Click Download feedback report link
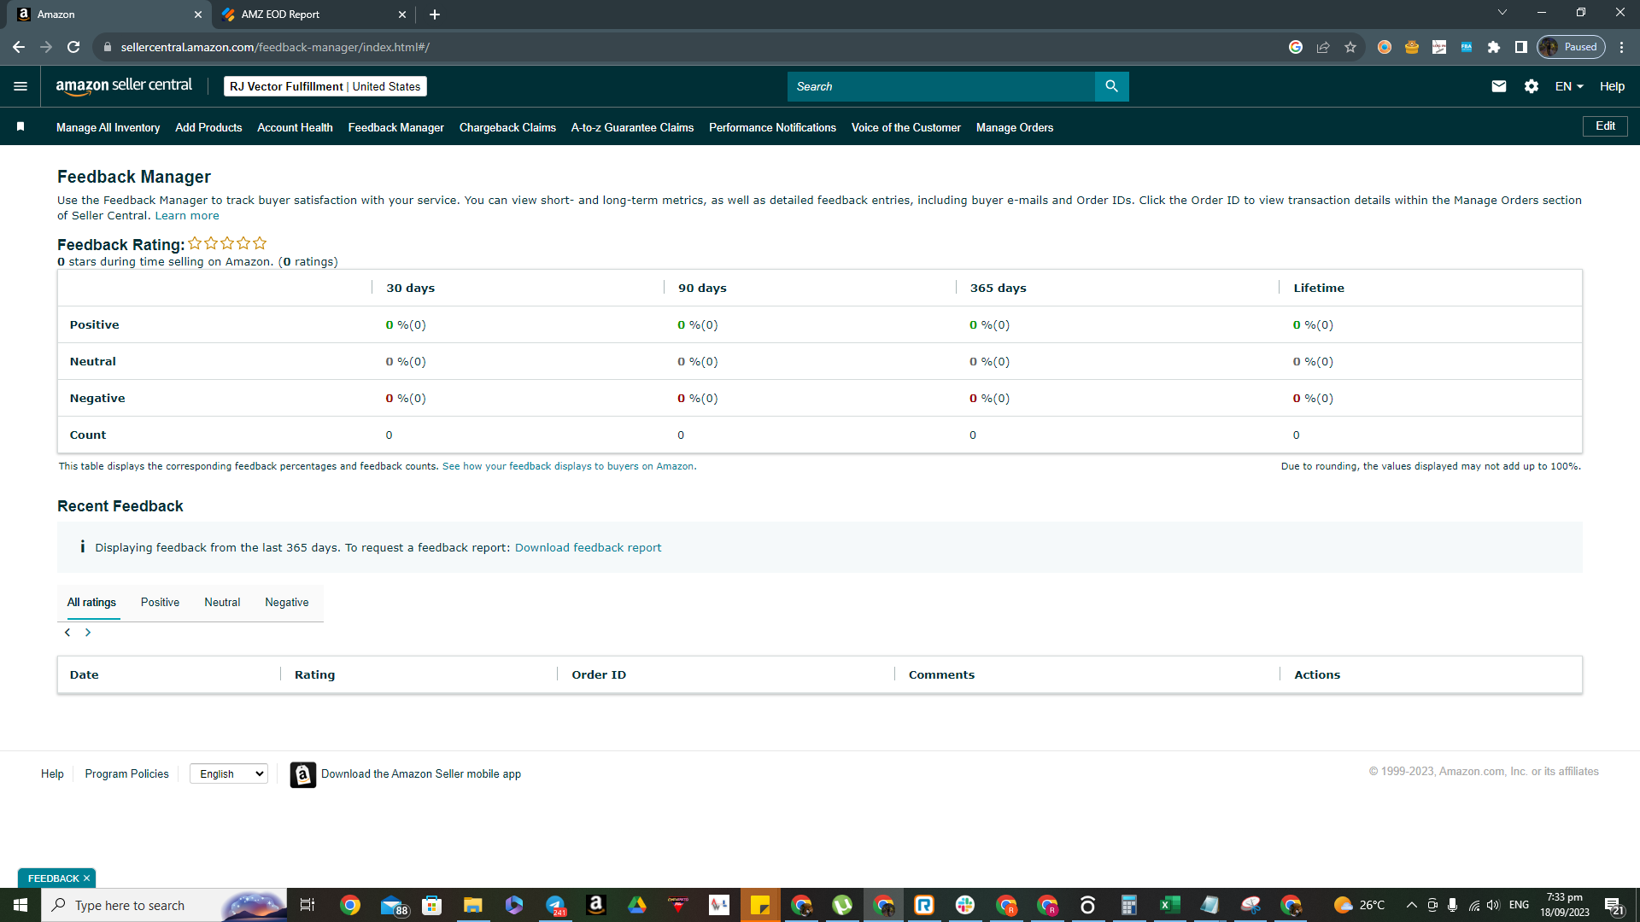The image size is (1640, 922). click(x=588, y=548)
